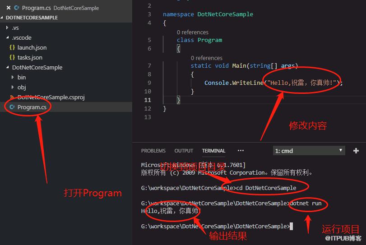Click 'Console.WriteLine' on line 9
The image size is (366, 245).
coord(234,83)
